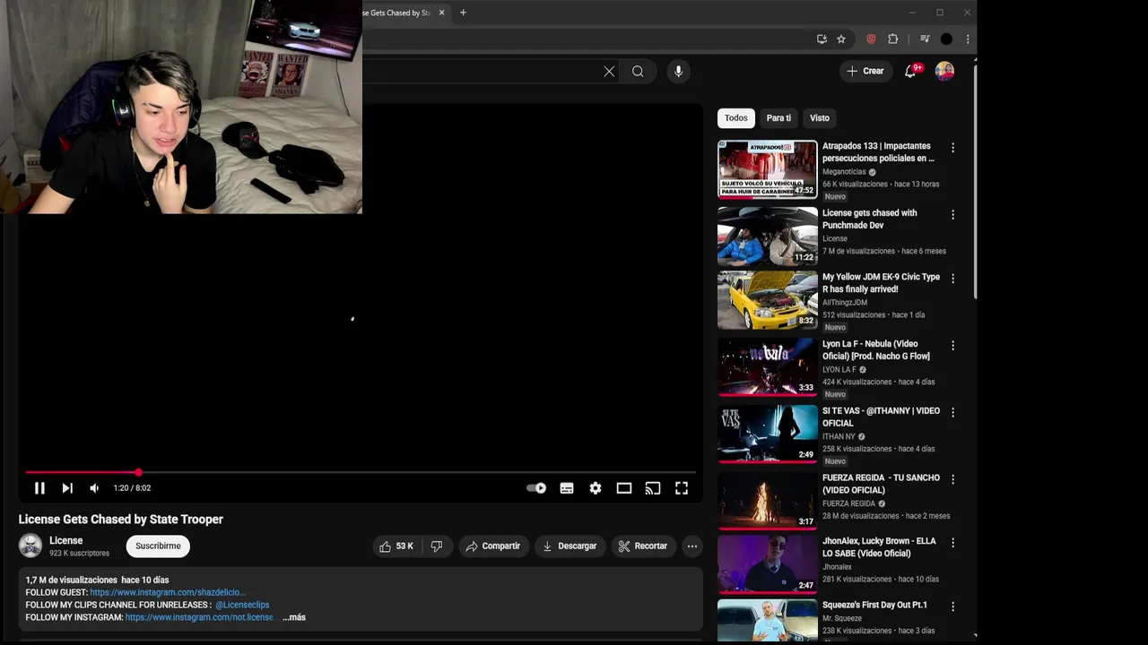
Task: Skip to the next video
Action: 67,488
